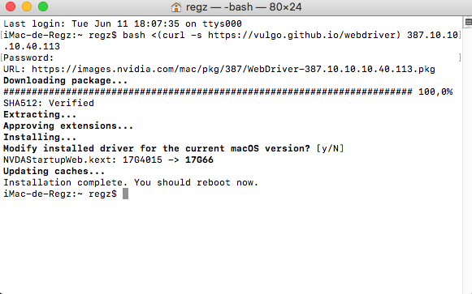Click the split pane icon at top right
This screenshot has width=472, height=294.
[469, 22]
